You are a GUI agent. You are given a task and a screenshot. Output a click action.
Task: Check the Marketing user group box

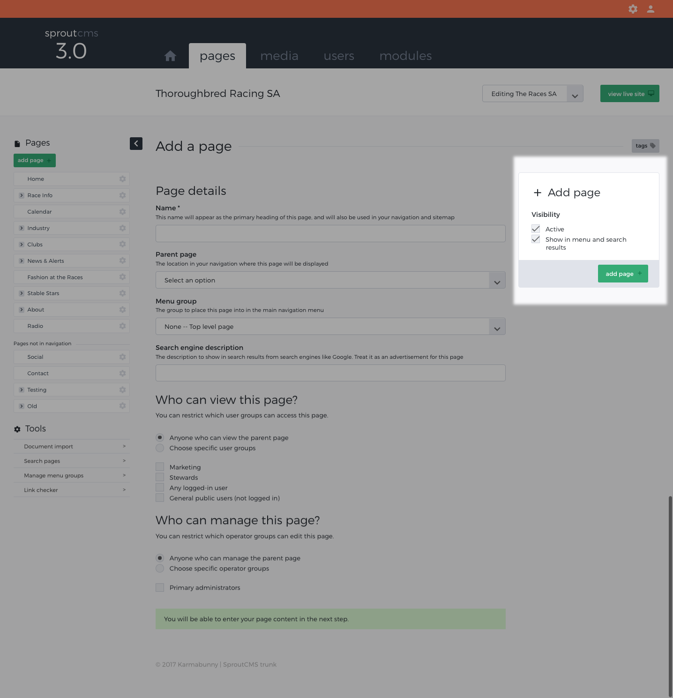tap(160, 467)
